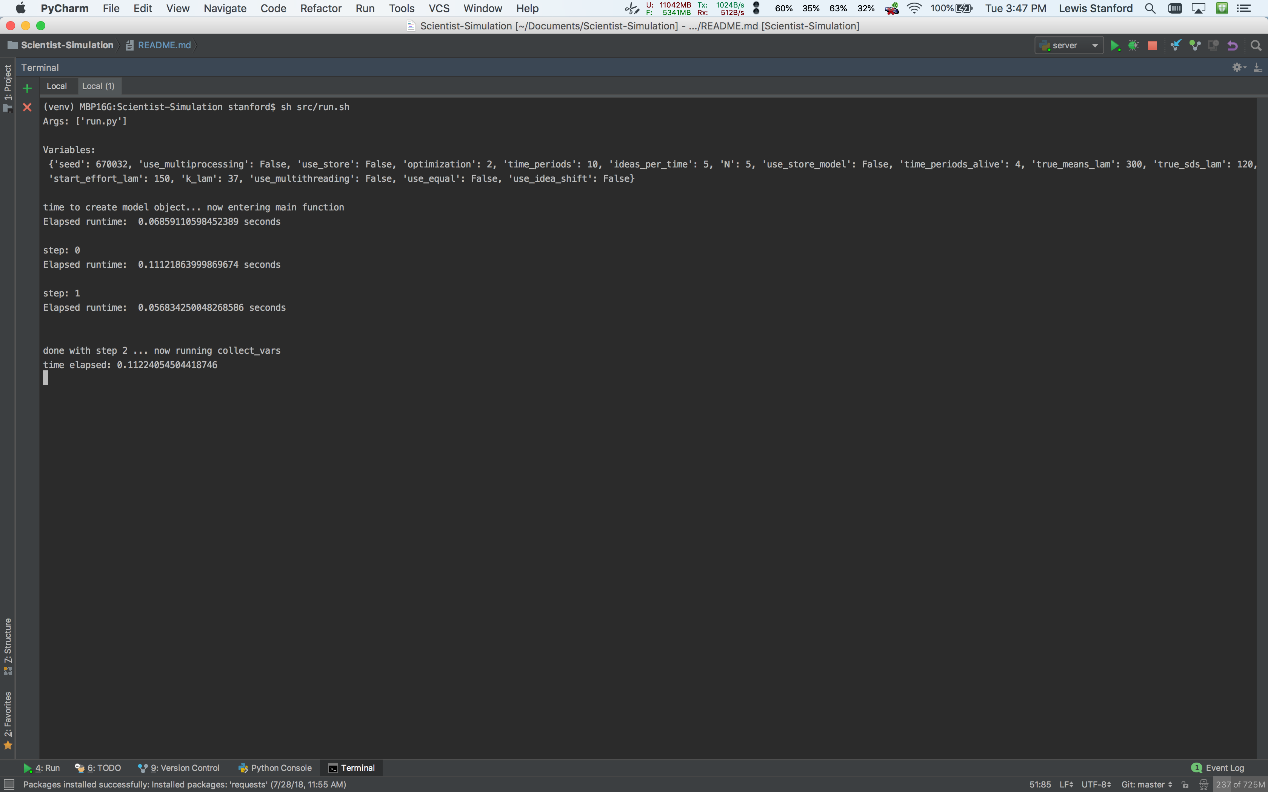Run the server configuration with green play icon
The image size is (1268, 792).
(1114, 46)
